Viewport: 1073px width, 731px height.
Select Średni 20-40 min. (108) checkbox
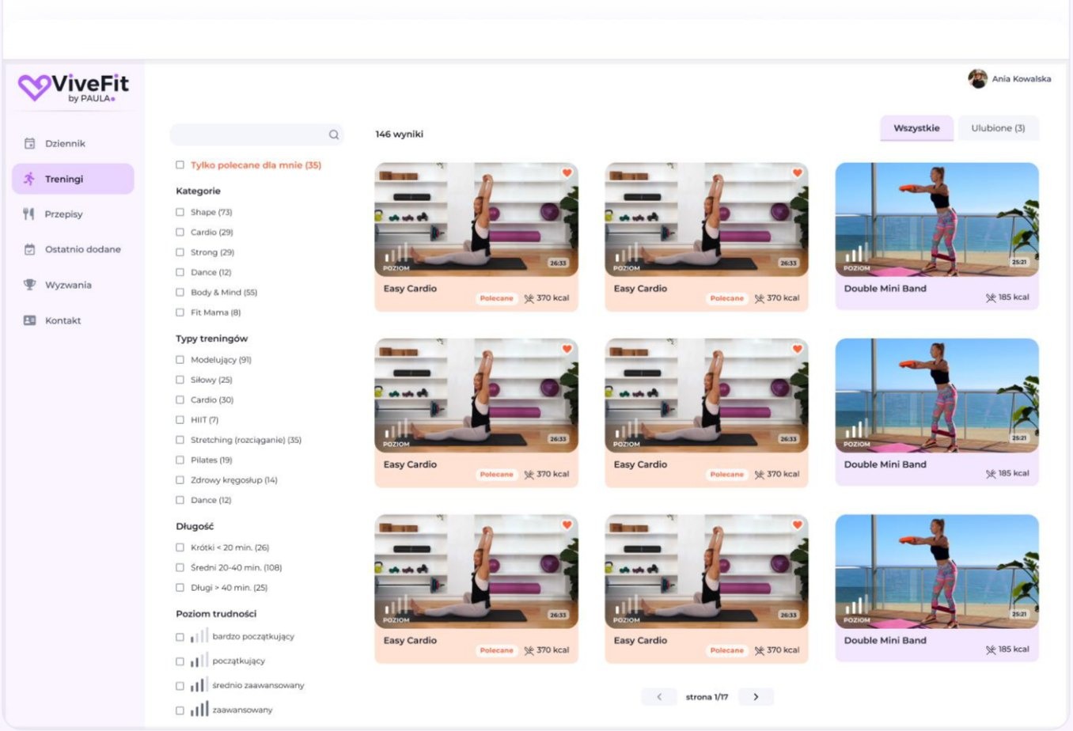180,567
